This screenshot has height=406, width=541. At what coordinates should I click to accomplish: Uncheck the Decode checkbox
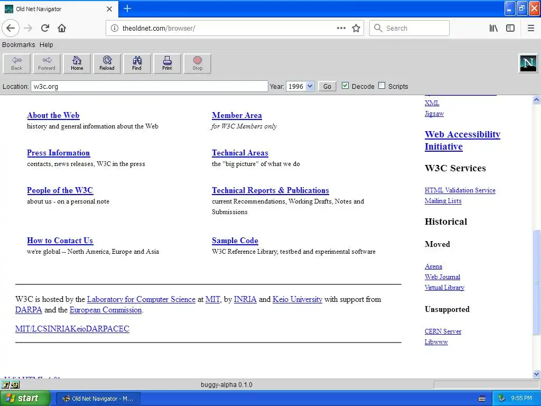(345, 86)
